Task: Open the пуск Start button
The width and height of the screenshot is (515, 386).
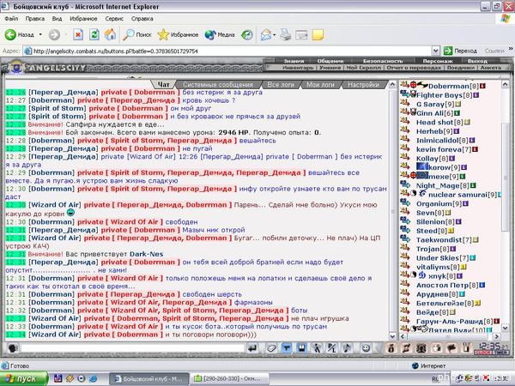Action: [24, 378]
